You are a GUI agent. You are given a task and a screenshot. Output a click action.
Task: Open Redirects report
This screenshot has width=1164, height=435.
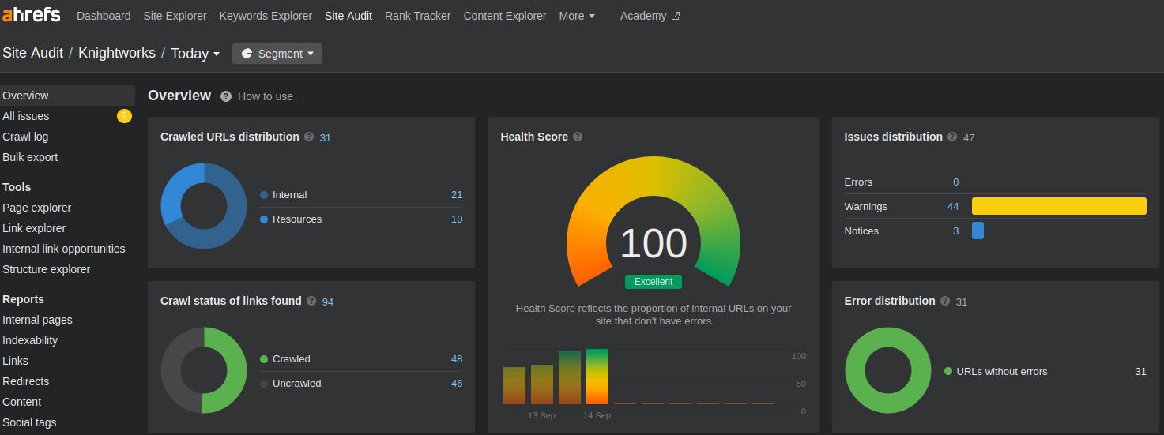26,381
